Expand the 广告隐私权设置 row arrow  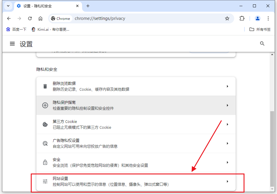pos(227,144)
